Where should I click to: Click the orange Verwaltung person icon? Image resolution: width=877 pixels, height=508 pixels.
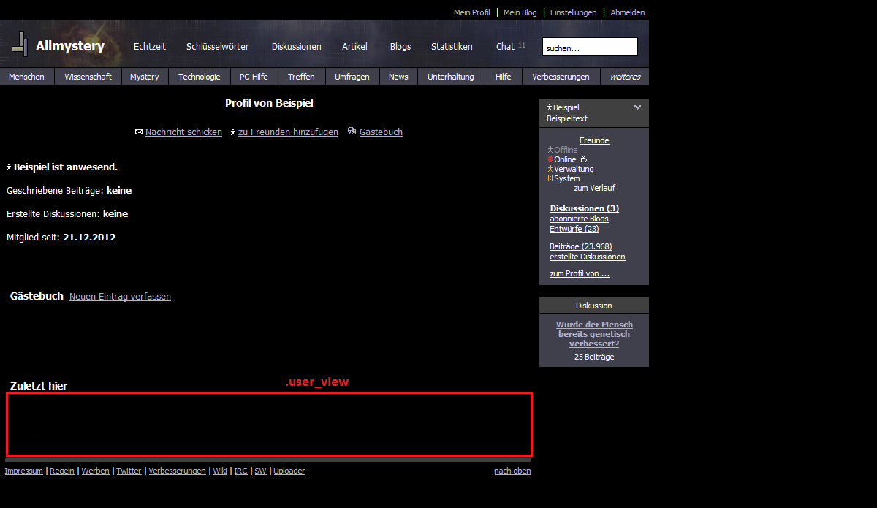click(550, 169)
